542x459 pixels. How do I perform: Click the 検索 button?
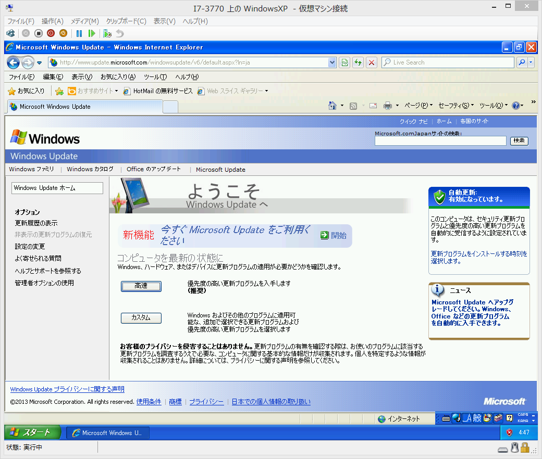pyautogui.click(x=519, y=141)
